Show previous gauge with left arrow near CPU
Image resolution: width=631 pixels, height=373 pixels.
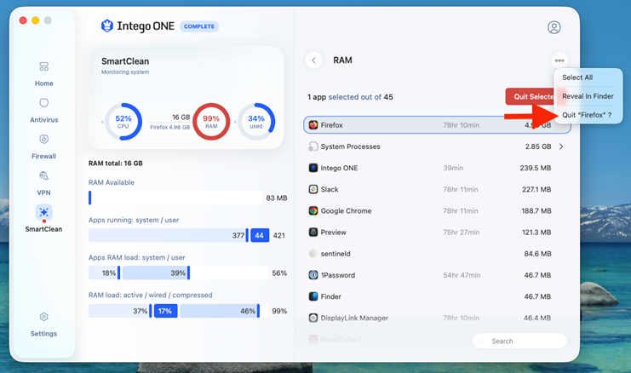point(102,122)
